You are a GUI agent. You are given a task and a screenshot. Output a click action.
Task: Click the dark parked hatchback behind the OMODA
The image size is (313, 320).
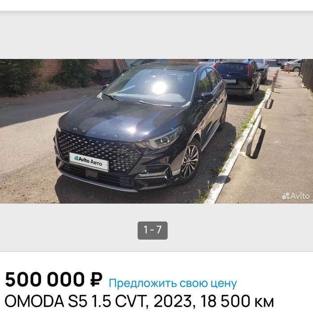coord(237,79)
